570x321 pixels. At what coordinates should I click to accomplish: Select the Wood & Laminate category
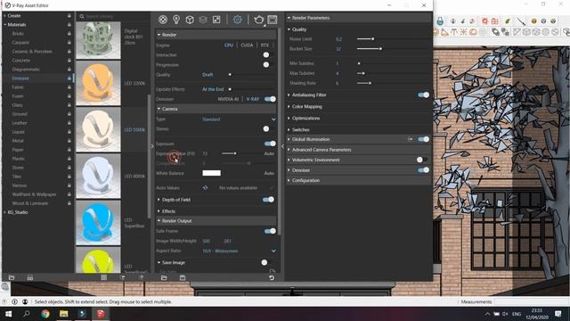(30, 203)
